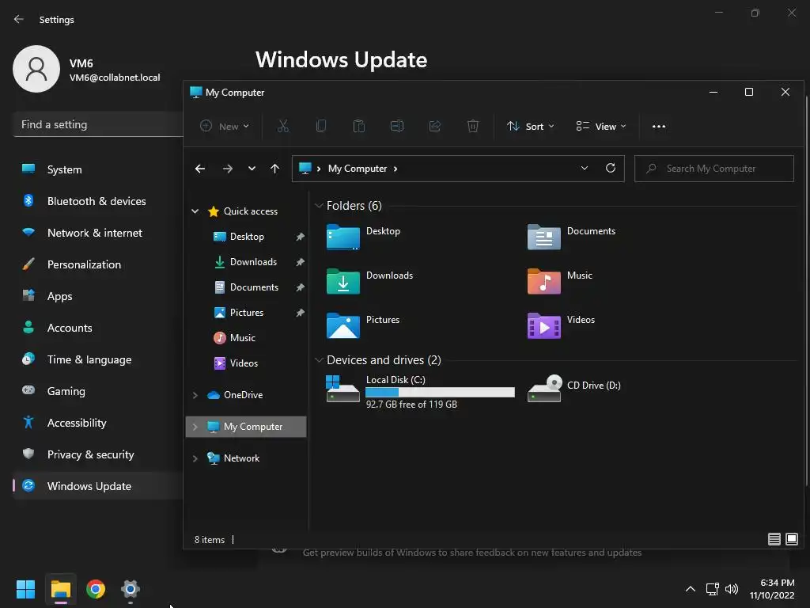Screen dimensions: 810x608
Task: Click the Cut scissors icon in toolbar
Action: [283, 126]
